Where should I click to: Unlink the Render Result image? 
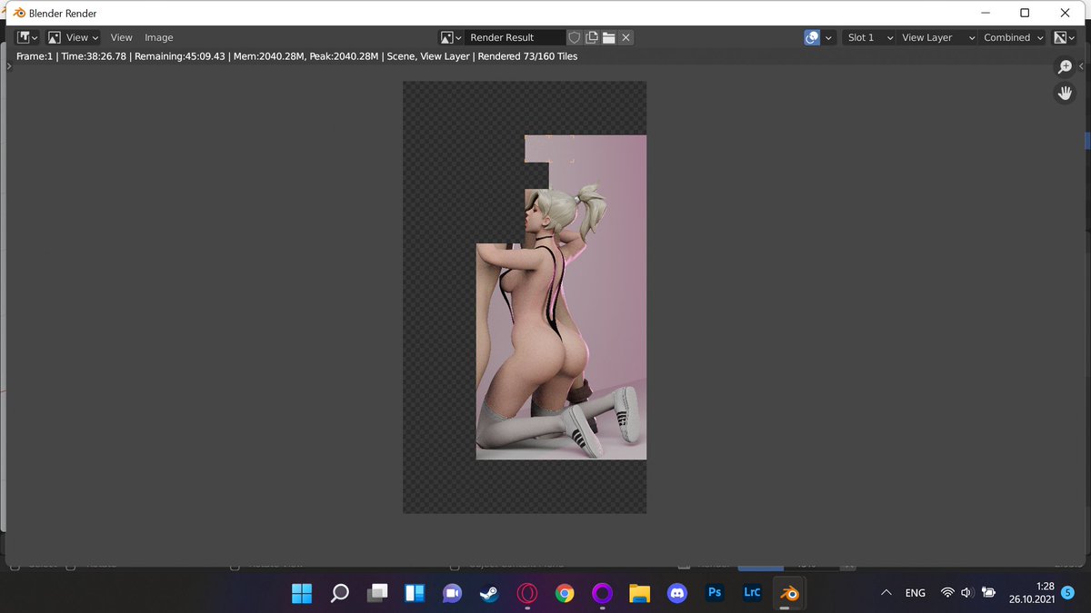point(626,37)
